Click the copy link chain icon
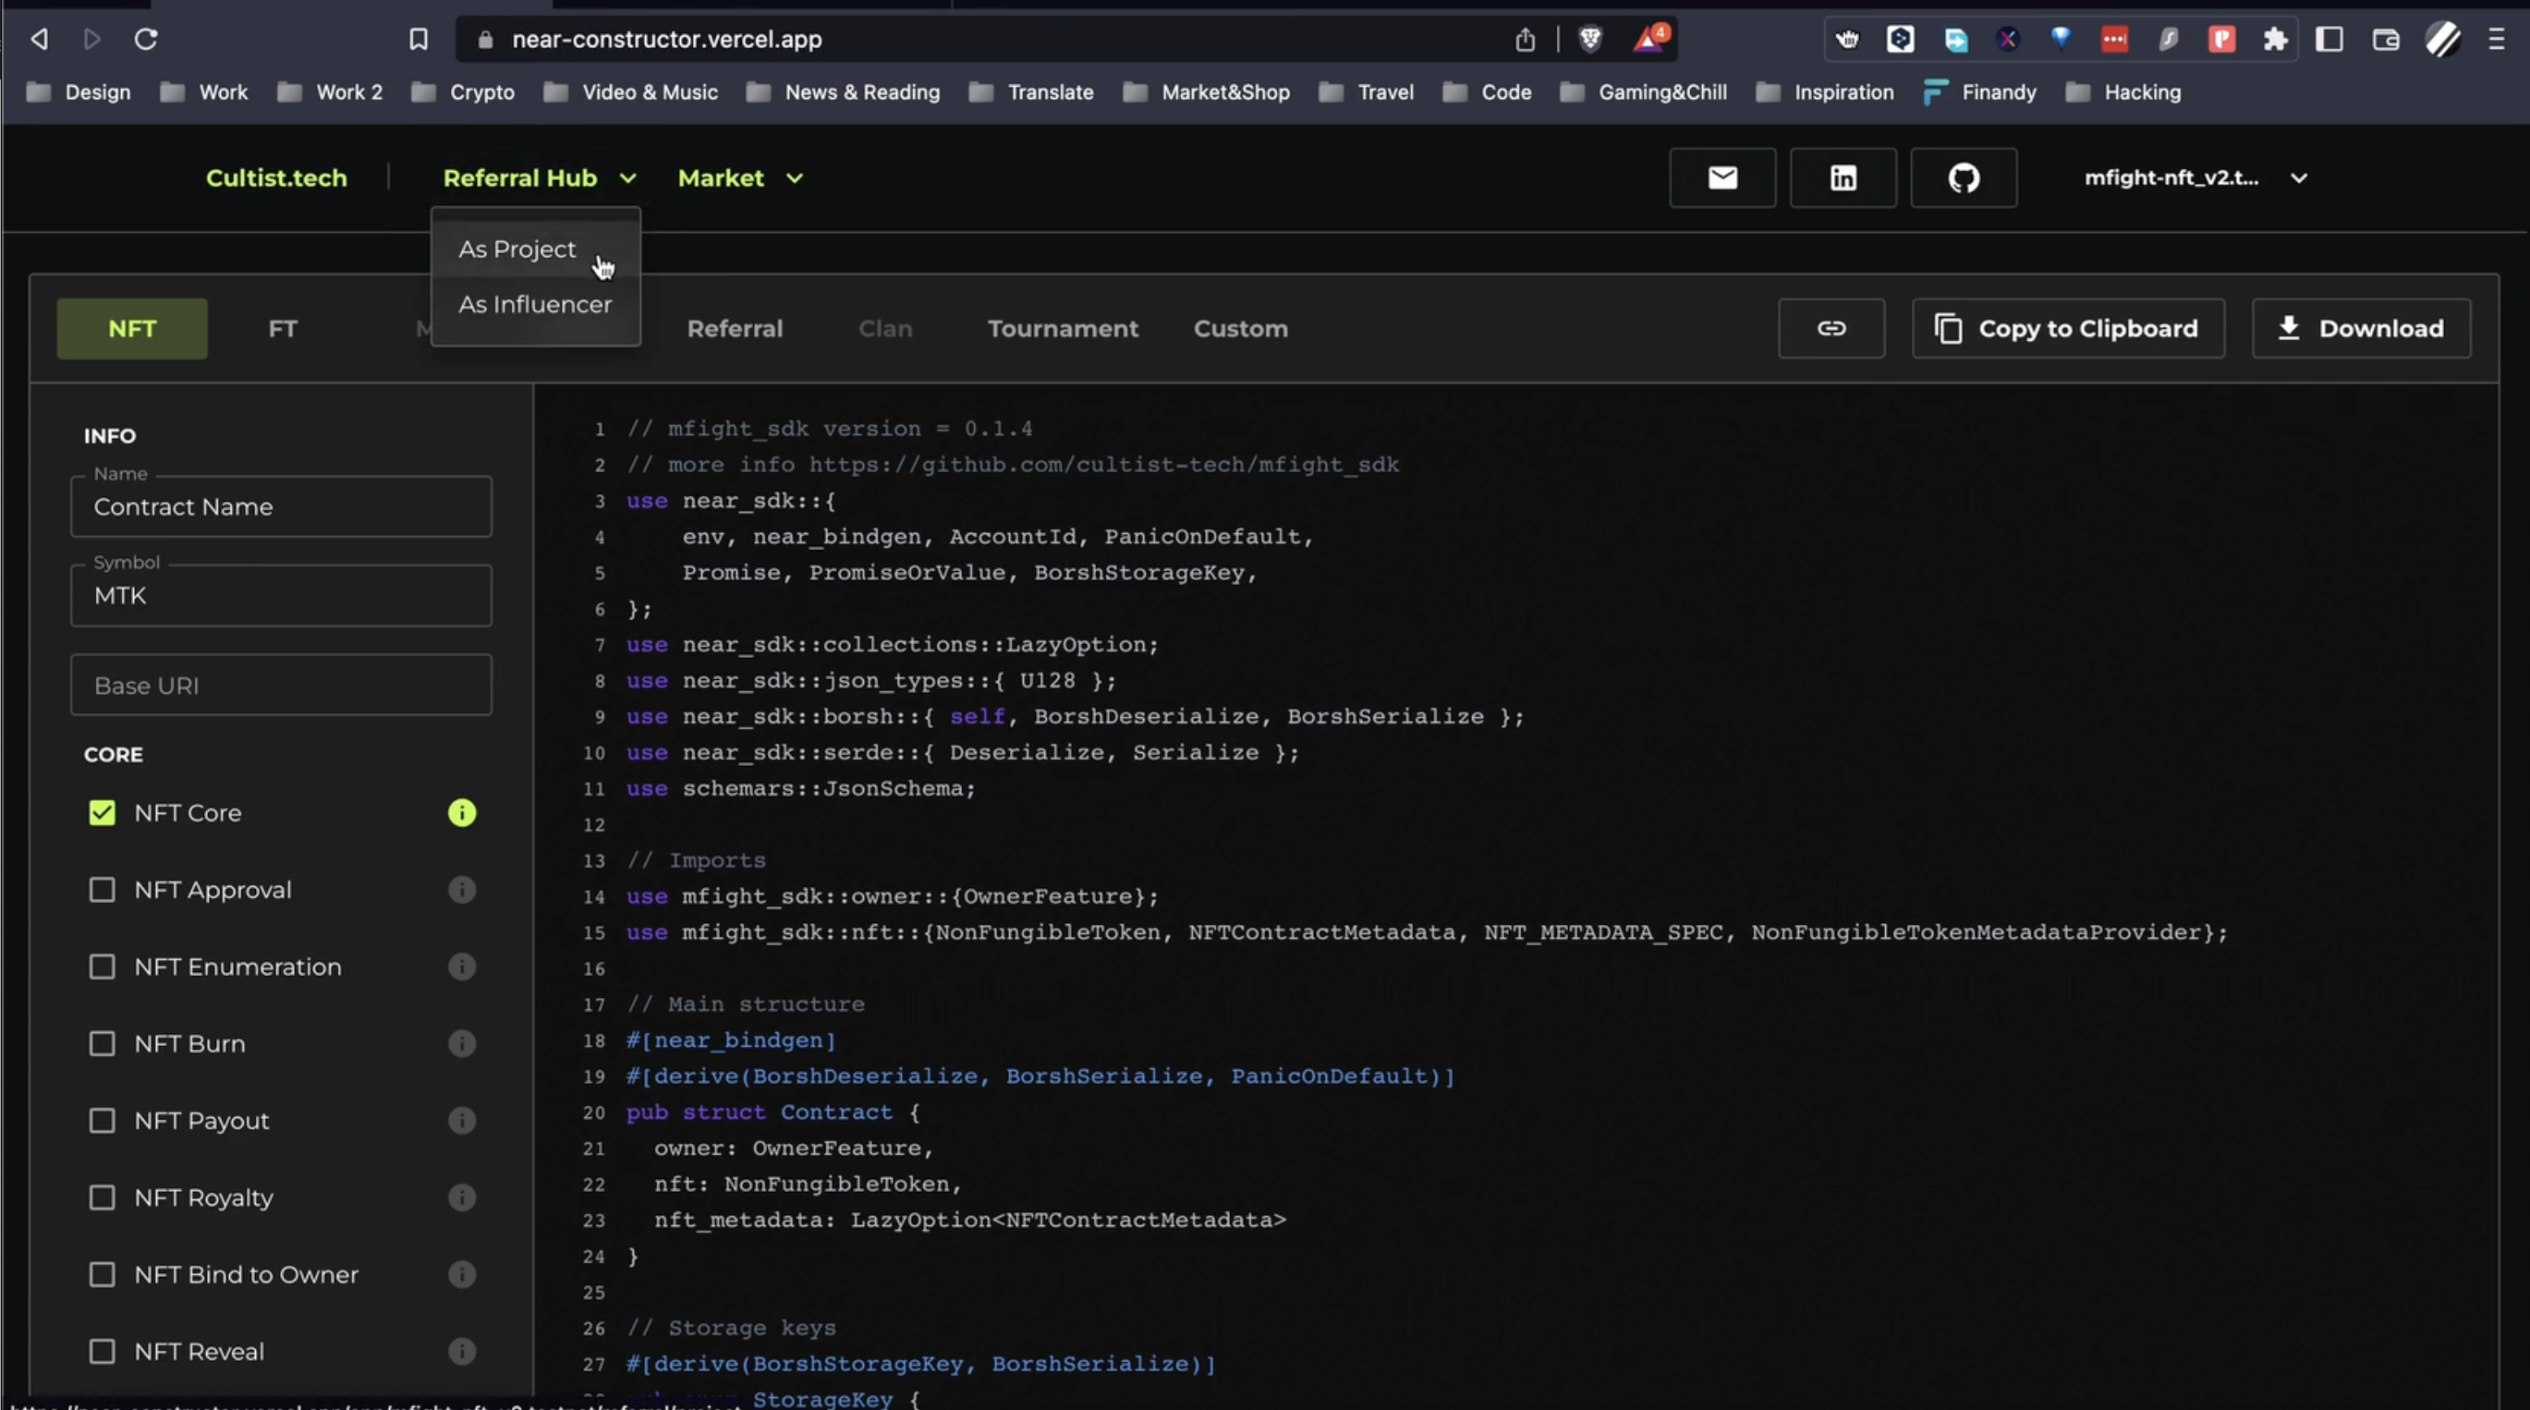This screenshot has height=1410, width=2530. coord(1831,328)
